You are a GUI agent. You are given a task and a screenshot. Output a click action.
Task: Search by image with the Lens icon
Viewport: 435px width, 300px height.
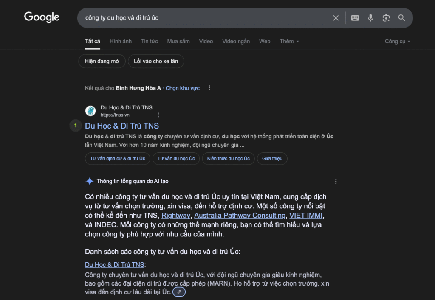tap(386, 18)
